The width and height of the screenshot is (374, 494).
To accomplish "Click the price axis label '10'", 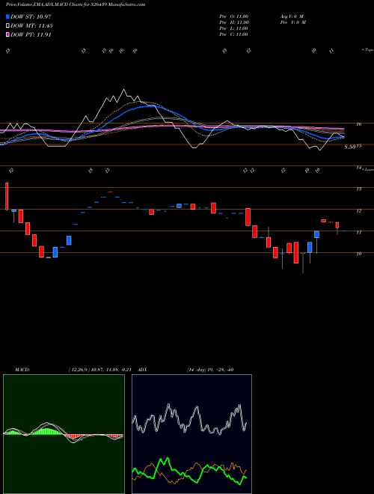I will point(358,254).
